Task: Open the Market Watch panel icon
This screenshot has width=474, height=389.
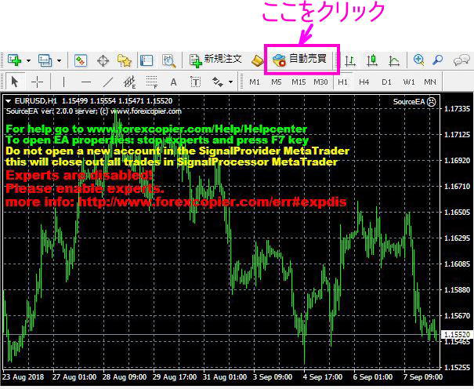Action: (x=81, y=60)
